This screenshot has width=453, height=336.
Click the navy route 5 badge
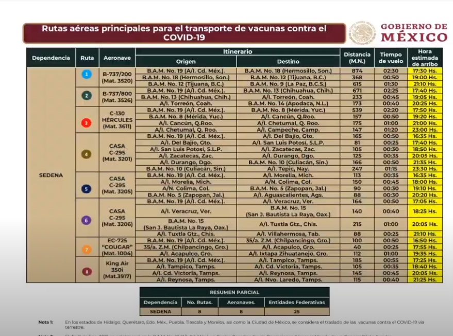(87, 188)
